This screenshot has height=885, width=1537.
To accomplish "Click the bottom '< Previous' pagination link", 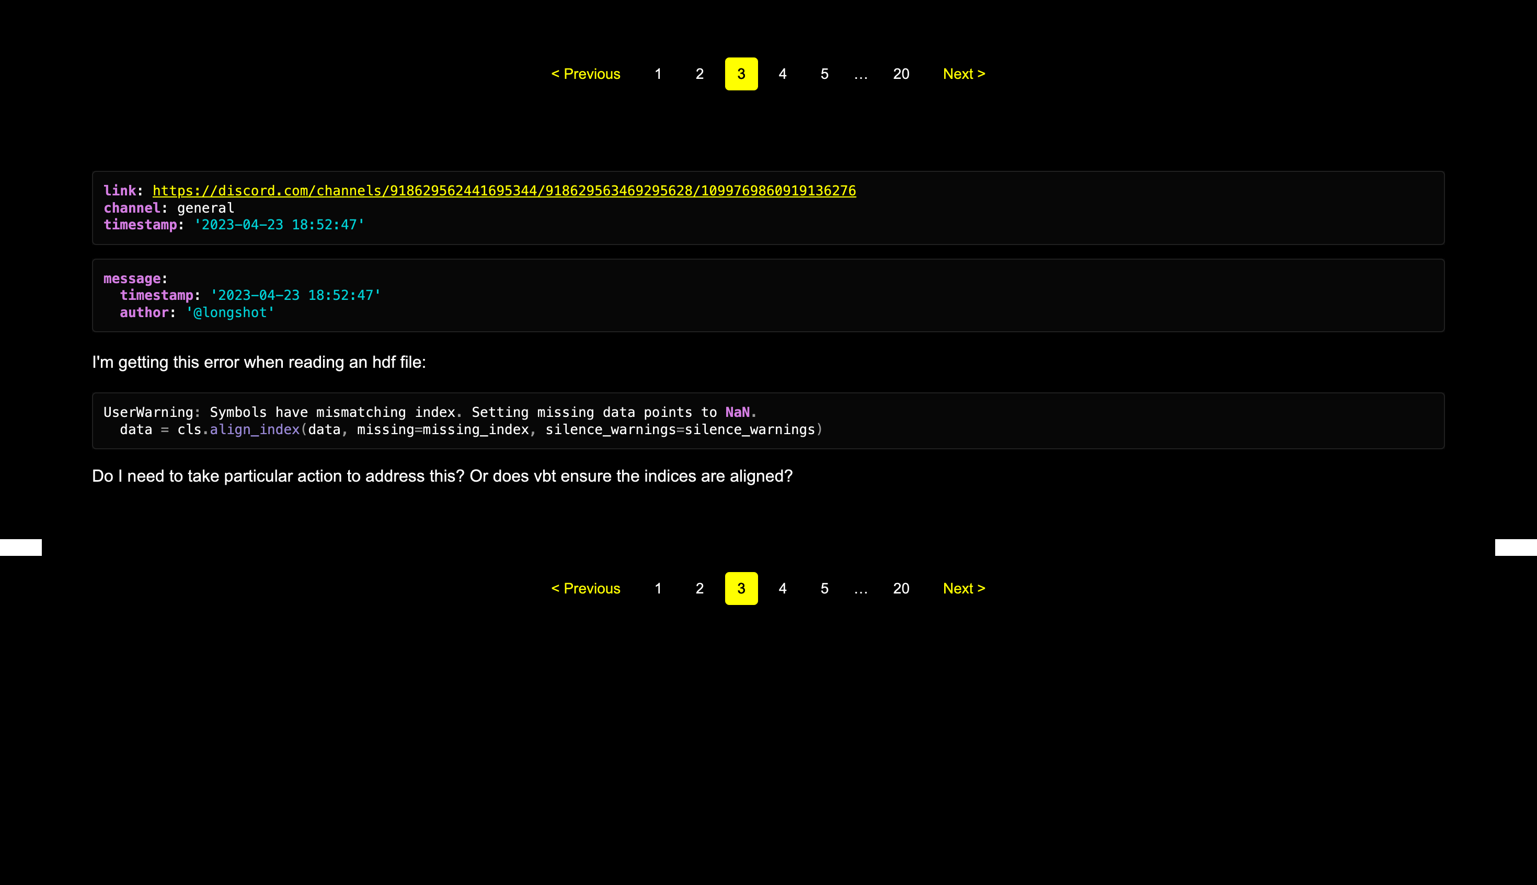I will pos(585,588).
